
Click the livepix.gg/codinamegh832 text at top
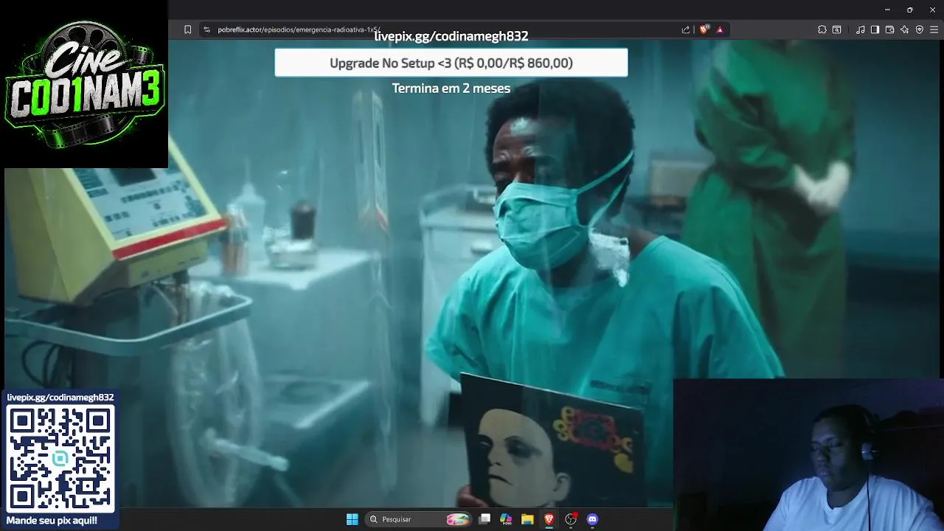(x=451, y=35)
